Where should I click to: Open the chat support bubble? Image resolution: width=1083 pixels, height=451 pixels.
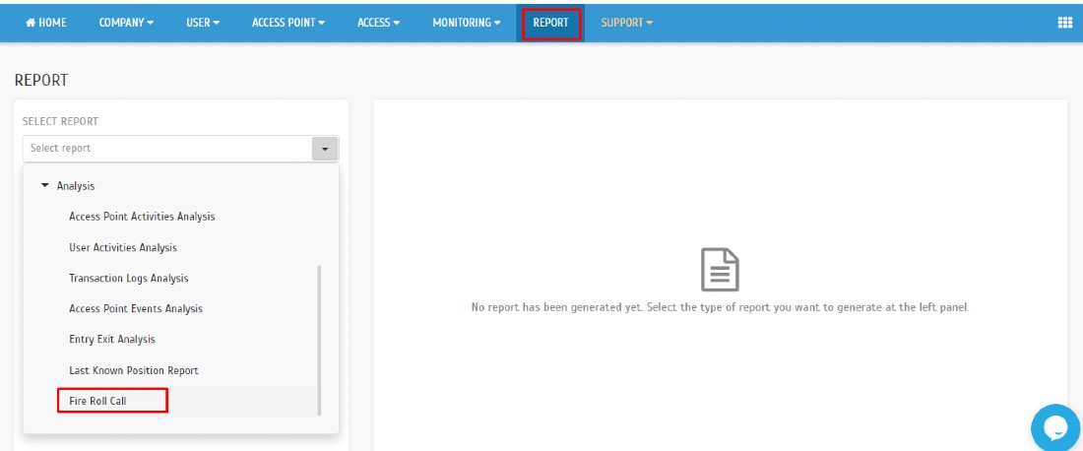1055,428
